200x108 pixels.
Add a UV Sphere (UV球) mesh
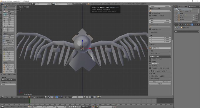pos(9,18)
